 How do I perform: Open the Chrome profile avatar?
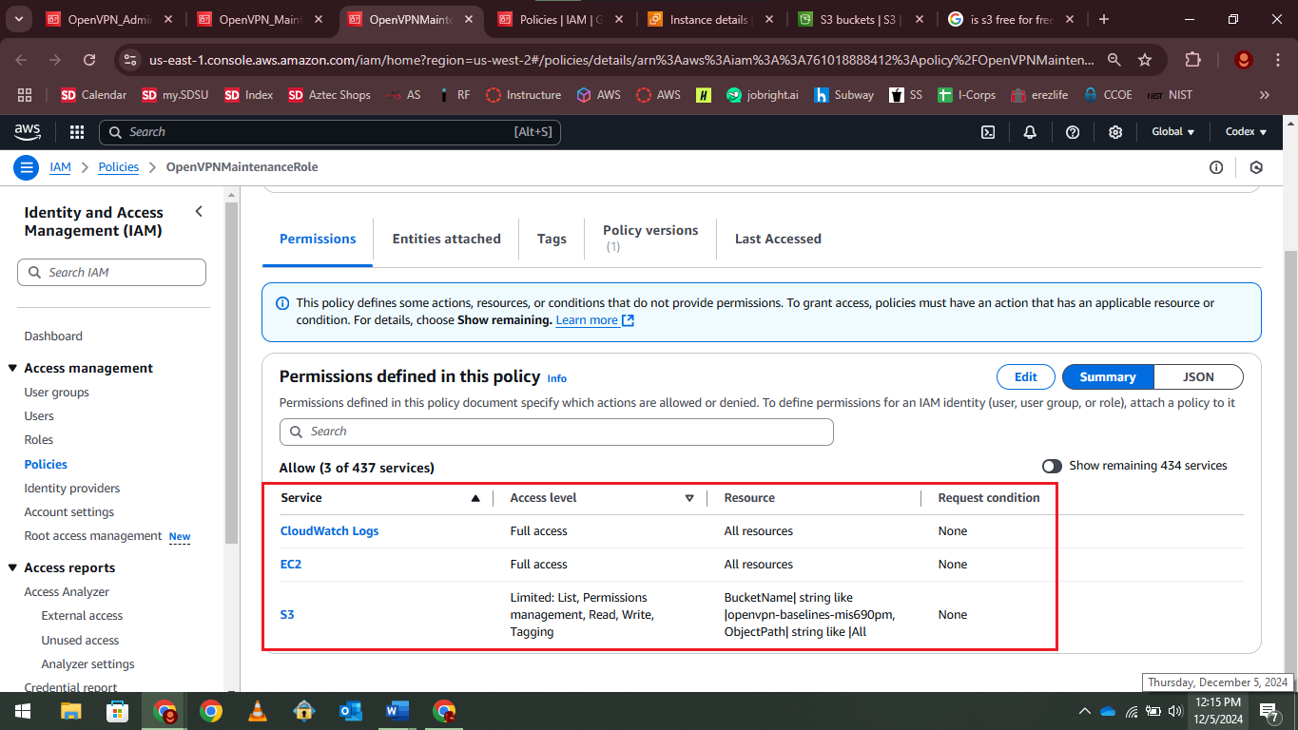coord(1243,60)
